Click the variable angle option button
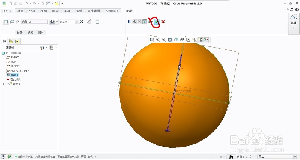 (52, 22)
